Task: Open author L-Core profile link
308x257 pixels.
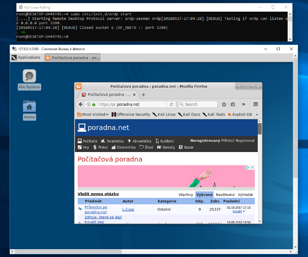Action: 128,209
